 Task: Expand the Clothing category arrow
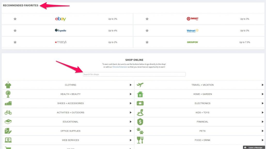[131, 85]
